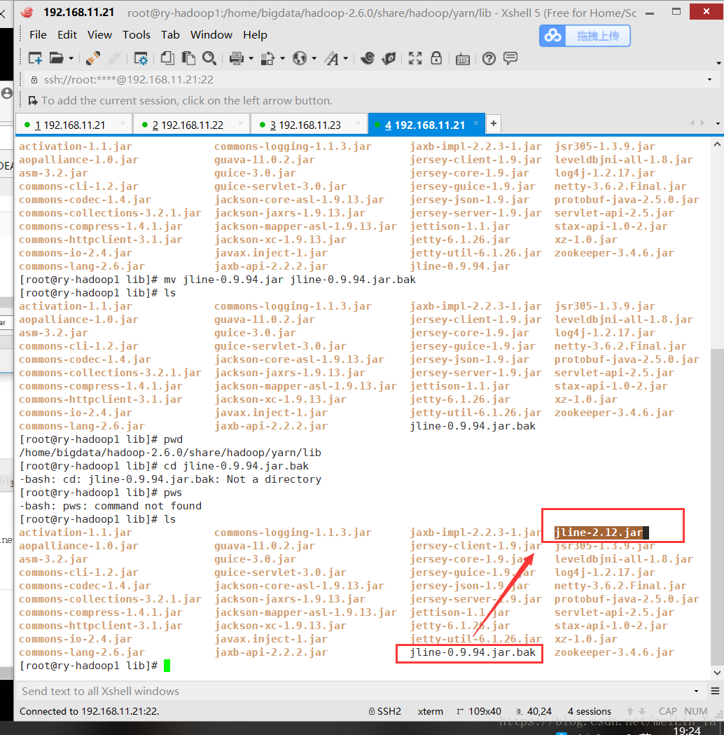Click jline-0.9.94.jar.bak in last listing

click(473, 652)
